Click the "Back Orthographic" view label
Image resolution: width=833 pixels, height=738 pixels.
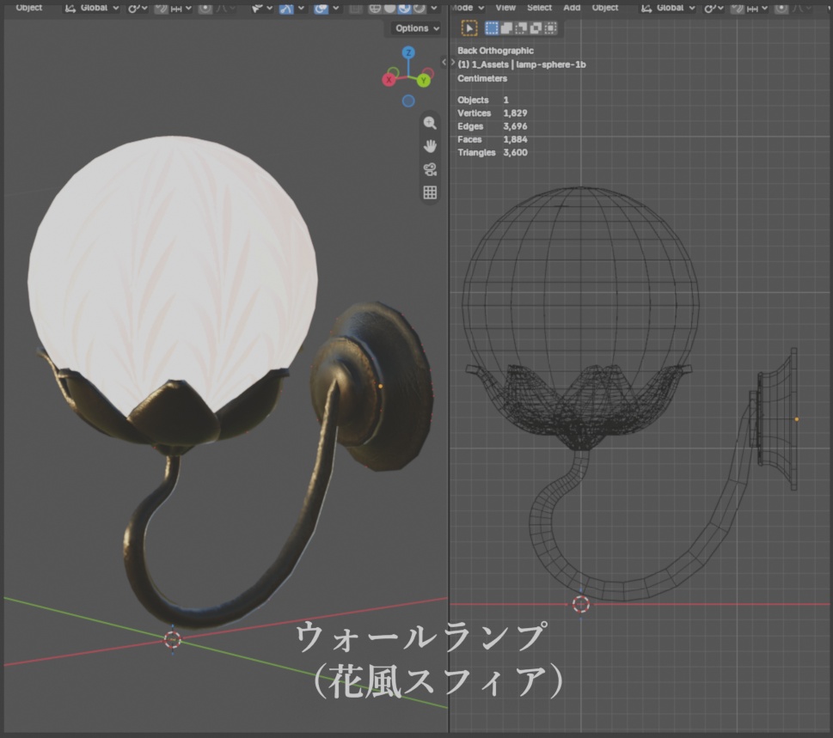tap(496, 51)
